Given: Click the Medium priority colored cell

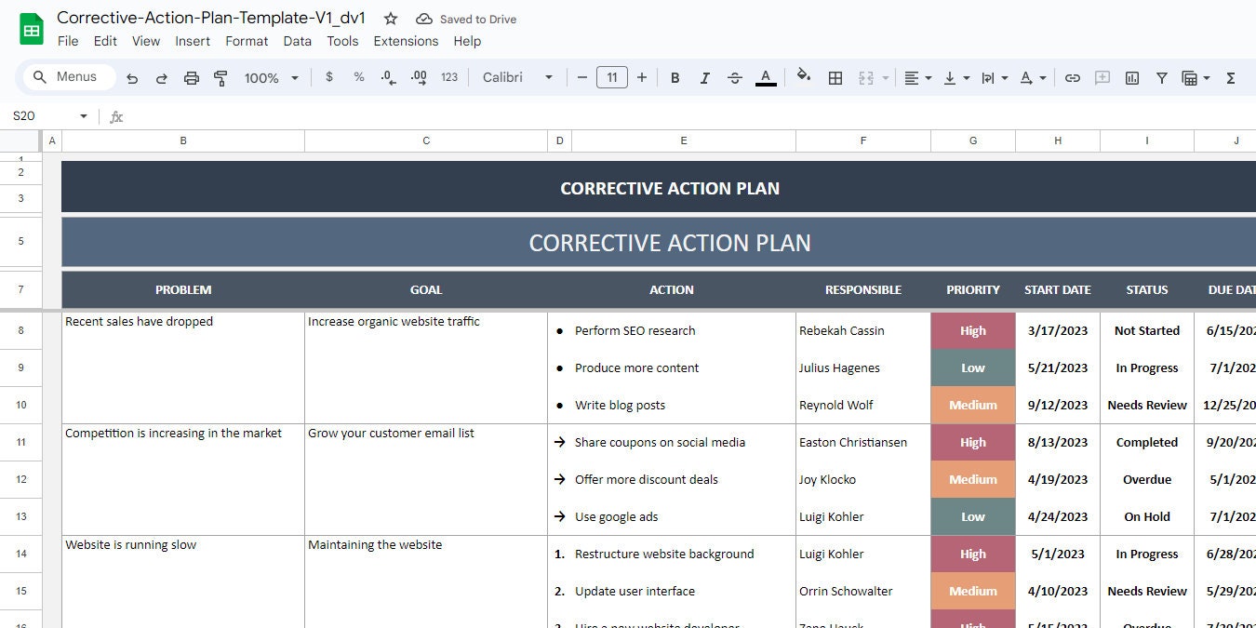Looking at the screenshot, I should pos(972,405).
